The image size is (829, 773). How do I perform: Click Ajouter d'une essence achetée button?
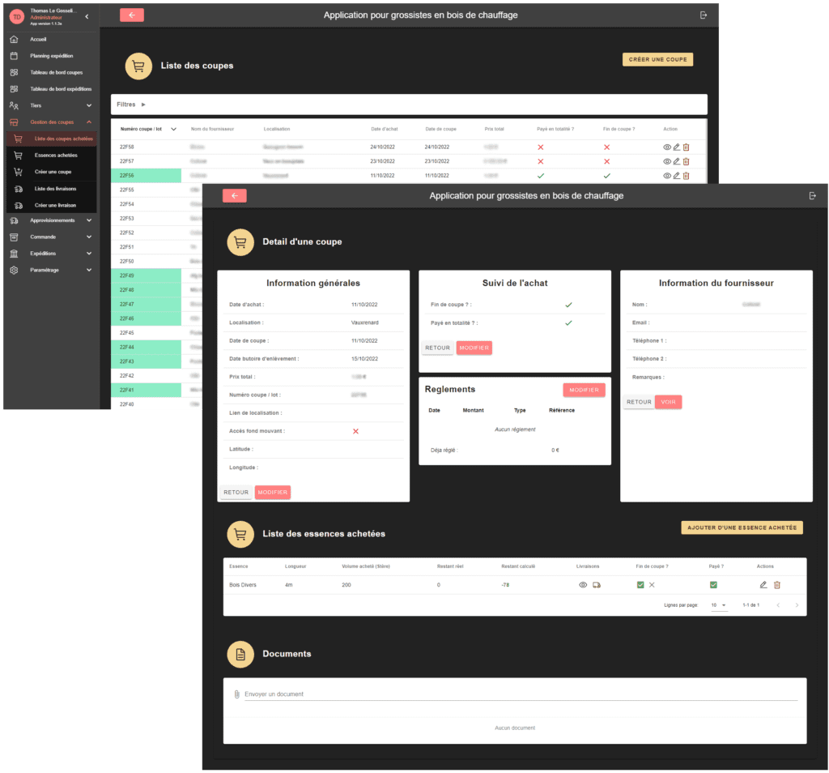[742, 527]
